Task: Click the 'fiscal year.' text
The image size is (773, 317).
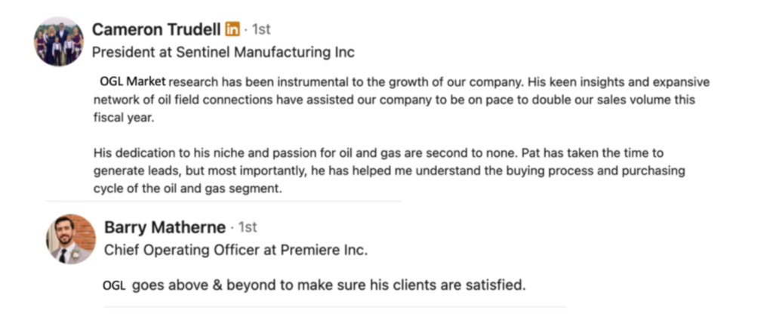Action: point(124,118)
